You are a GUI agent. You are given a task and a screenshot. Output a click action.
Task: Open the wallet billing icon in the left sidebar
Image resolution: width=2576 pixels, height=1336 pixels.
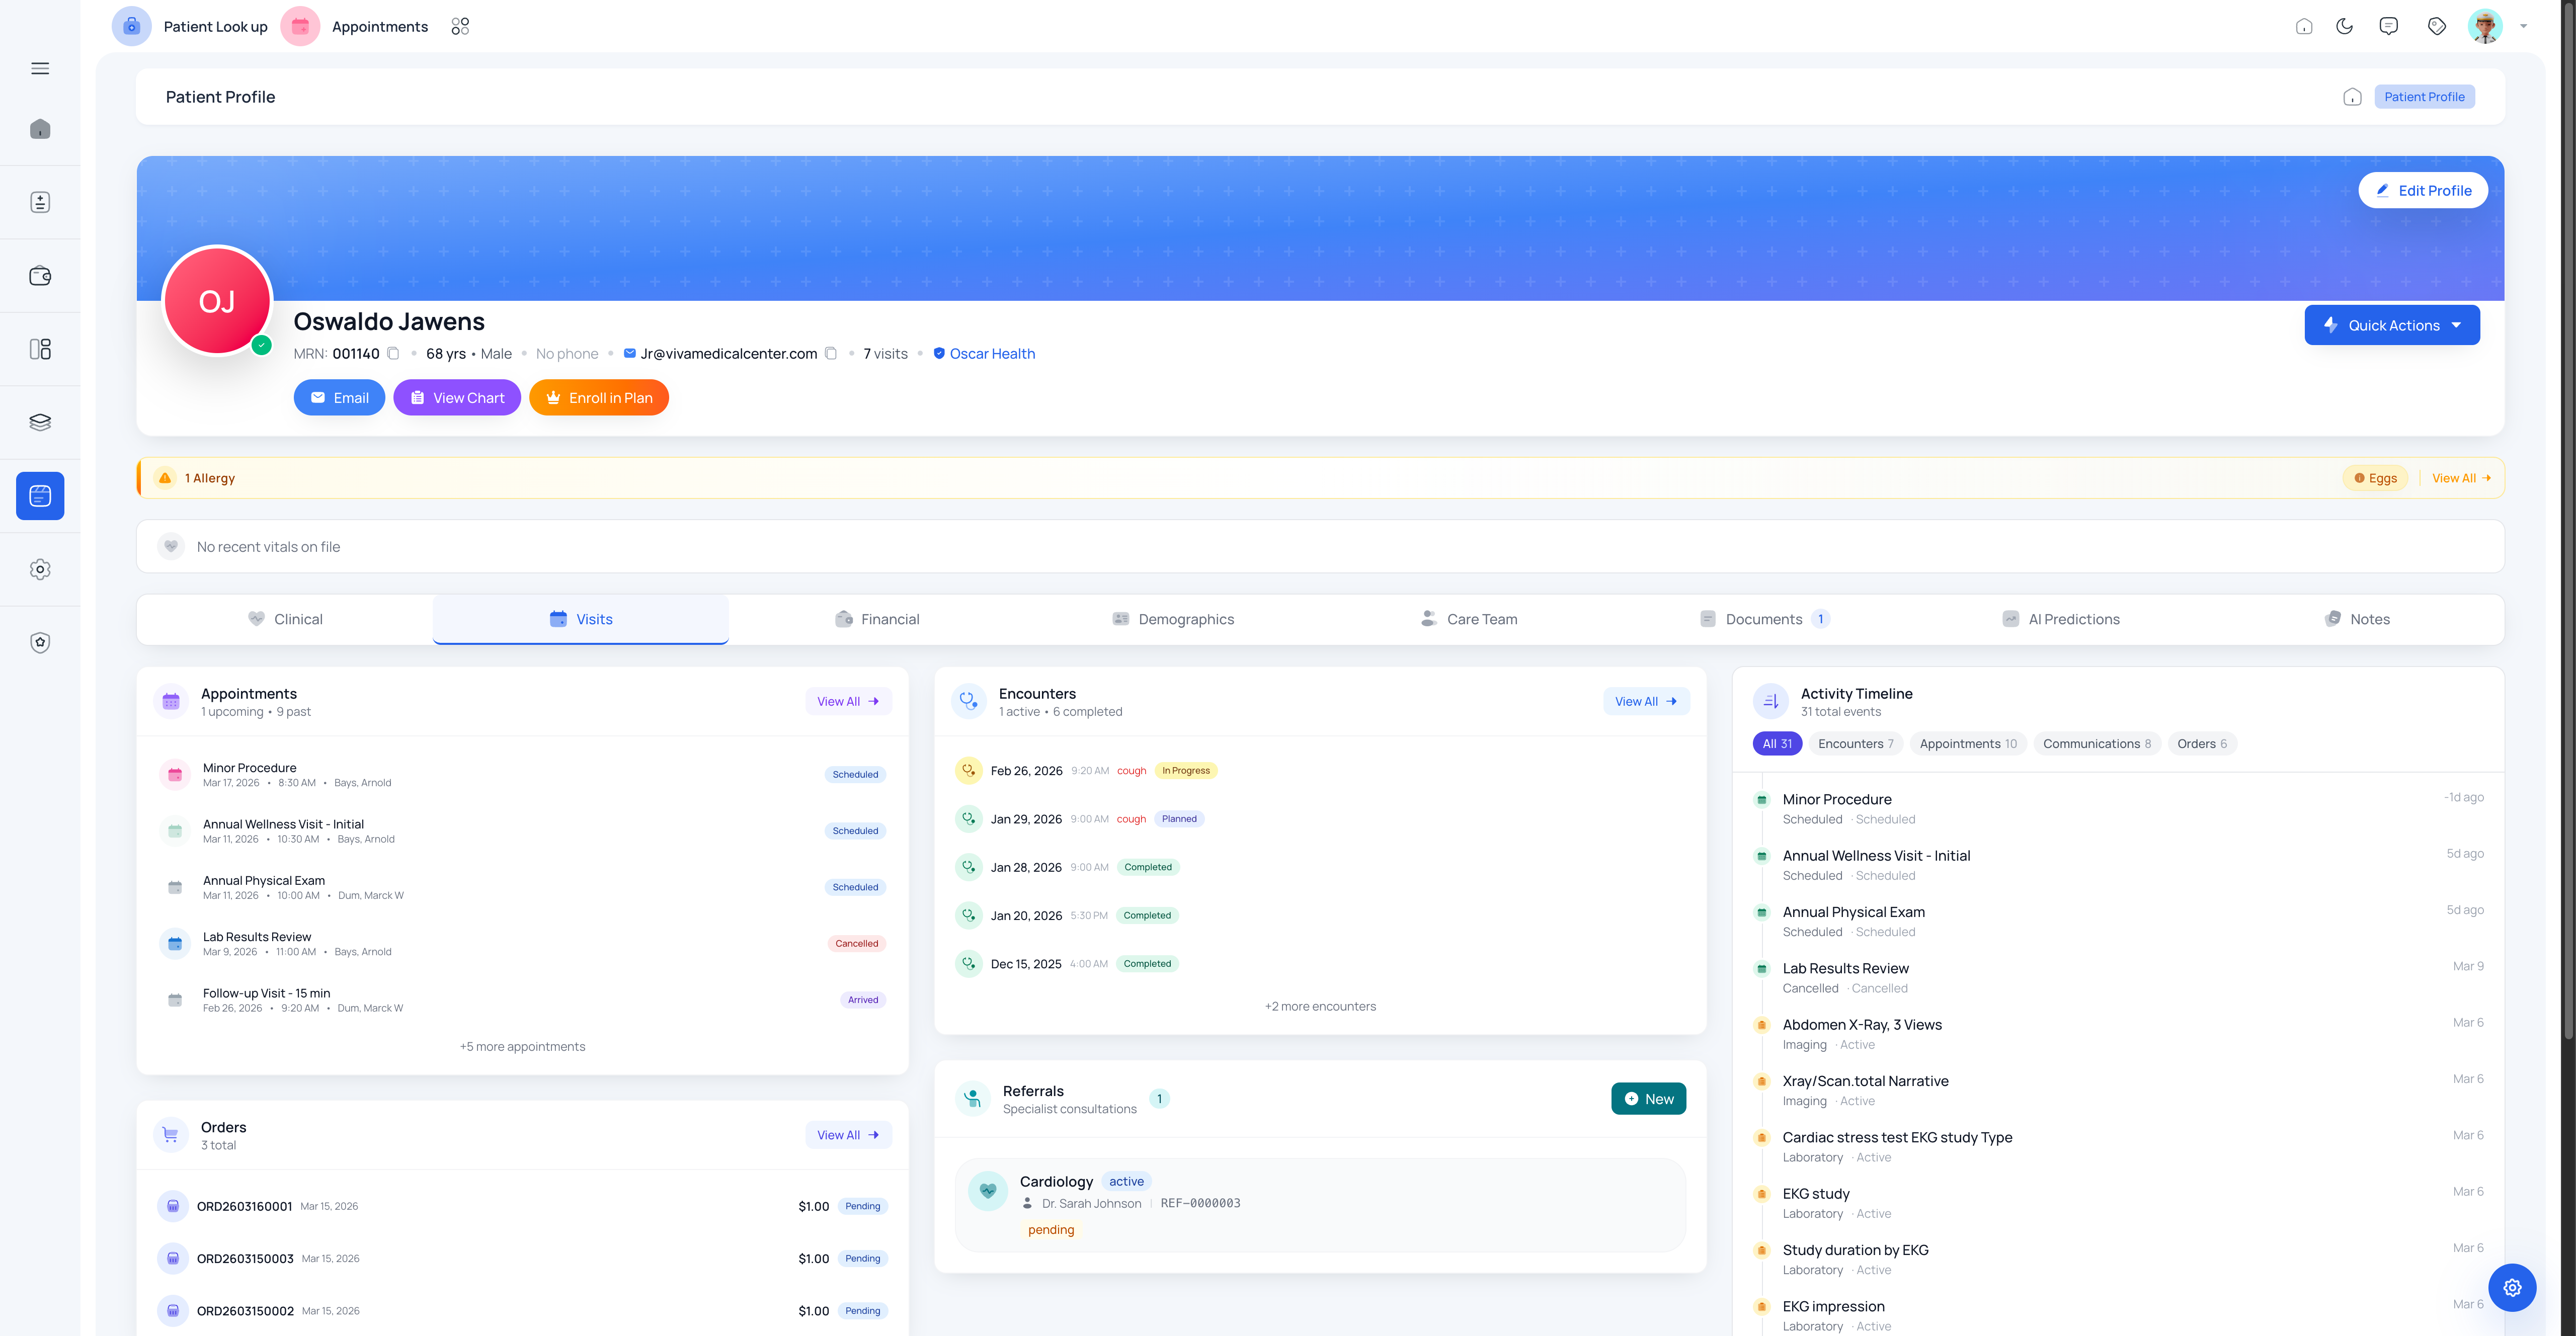click(x=41, y=275)
